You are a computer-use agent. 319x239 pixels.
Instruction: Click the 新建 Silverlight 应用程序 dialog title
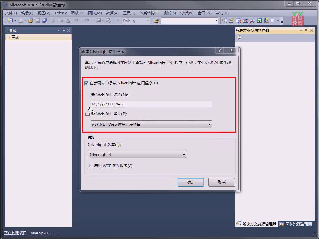point(103,52)
